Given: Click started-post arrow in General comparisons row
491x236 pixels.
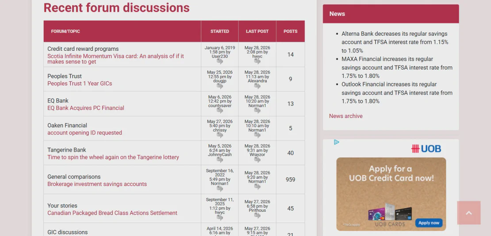Looking at the screenshot, I should tap(220, 189).
